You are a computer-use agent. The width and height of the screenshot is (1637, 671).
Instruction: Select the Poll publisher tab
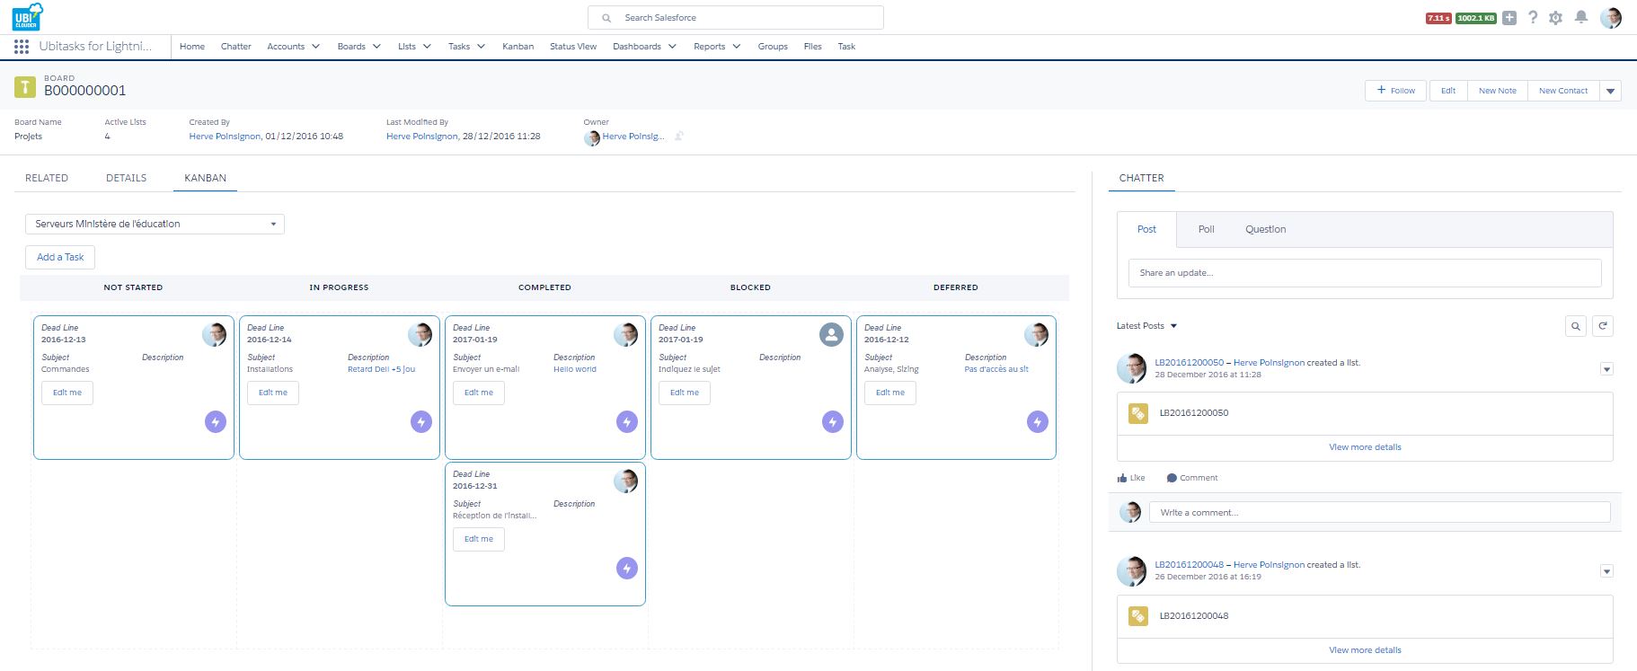(1207, 229)
